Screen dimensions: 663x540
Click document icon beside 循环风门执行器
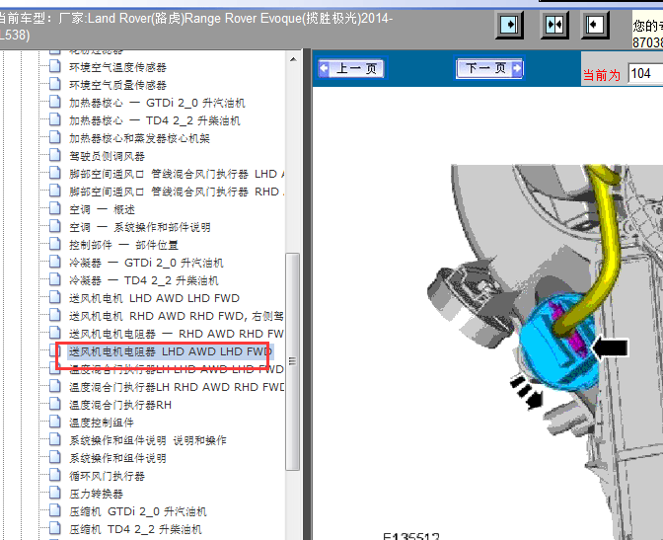pyautogui.click(x=55, y=475)
